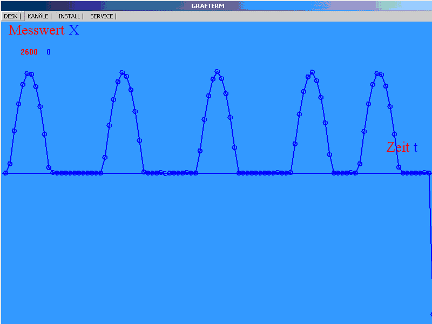Click the vertical drop line at the right edge
432x324 pixels.
431,243
